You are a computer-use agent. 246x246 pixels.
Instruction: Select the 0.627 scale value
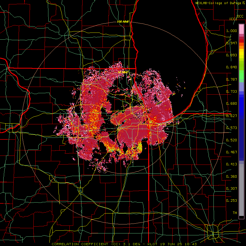click(232, 116)
